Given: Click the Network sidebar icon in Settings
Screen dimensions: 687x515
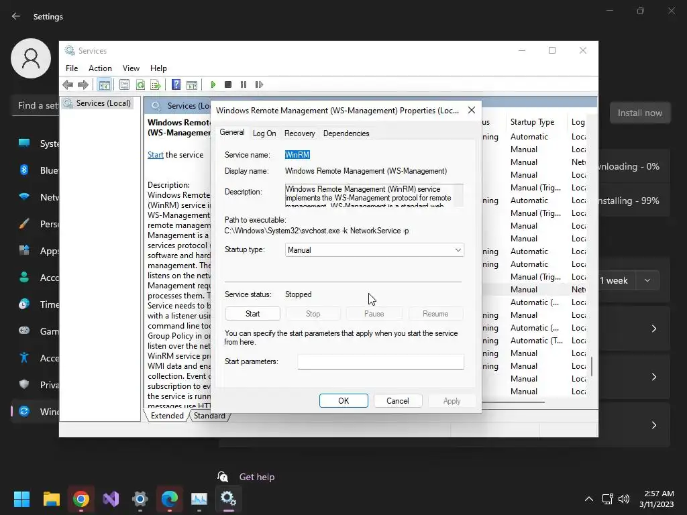Looking at the screenshot, I should [x=24, y=196].
